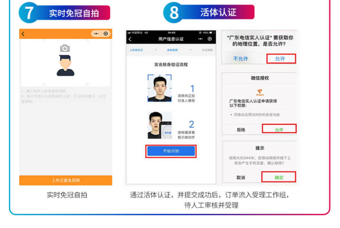Select the 录制视频 step tab
340x228 pixels.
[x=172, y=50]
